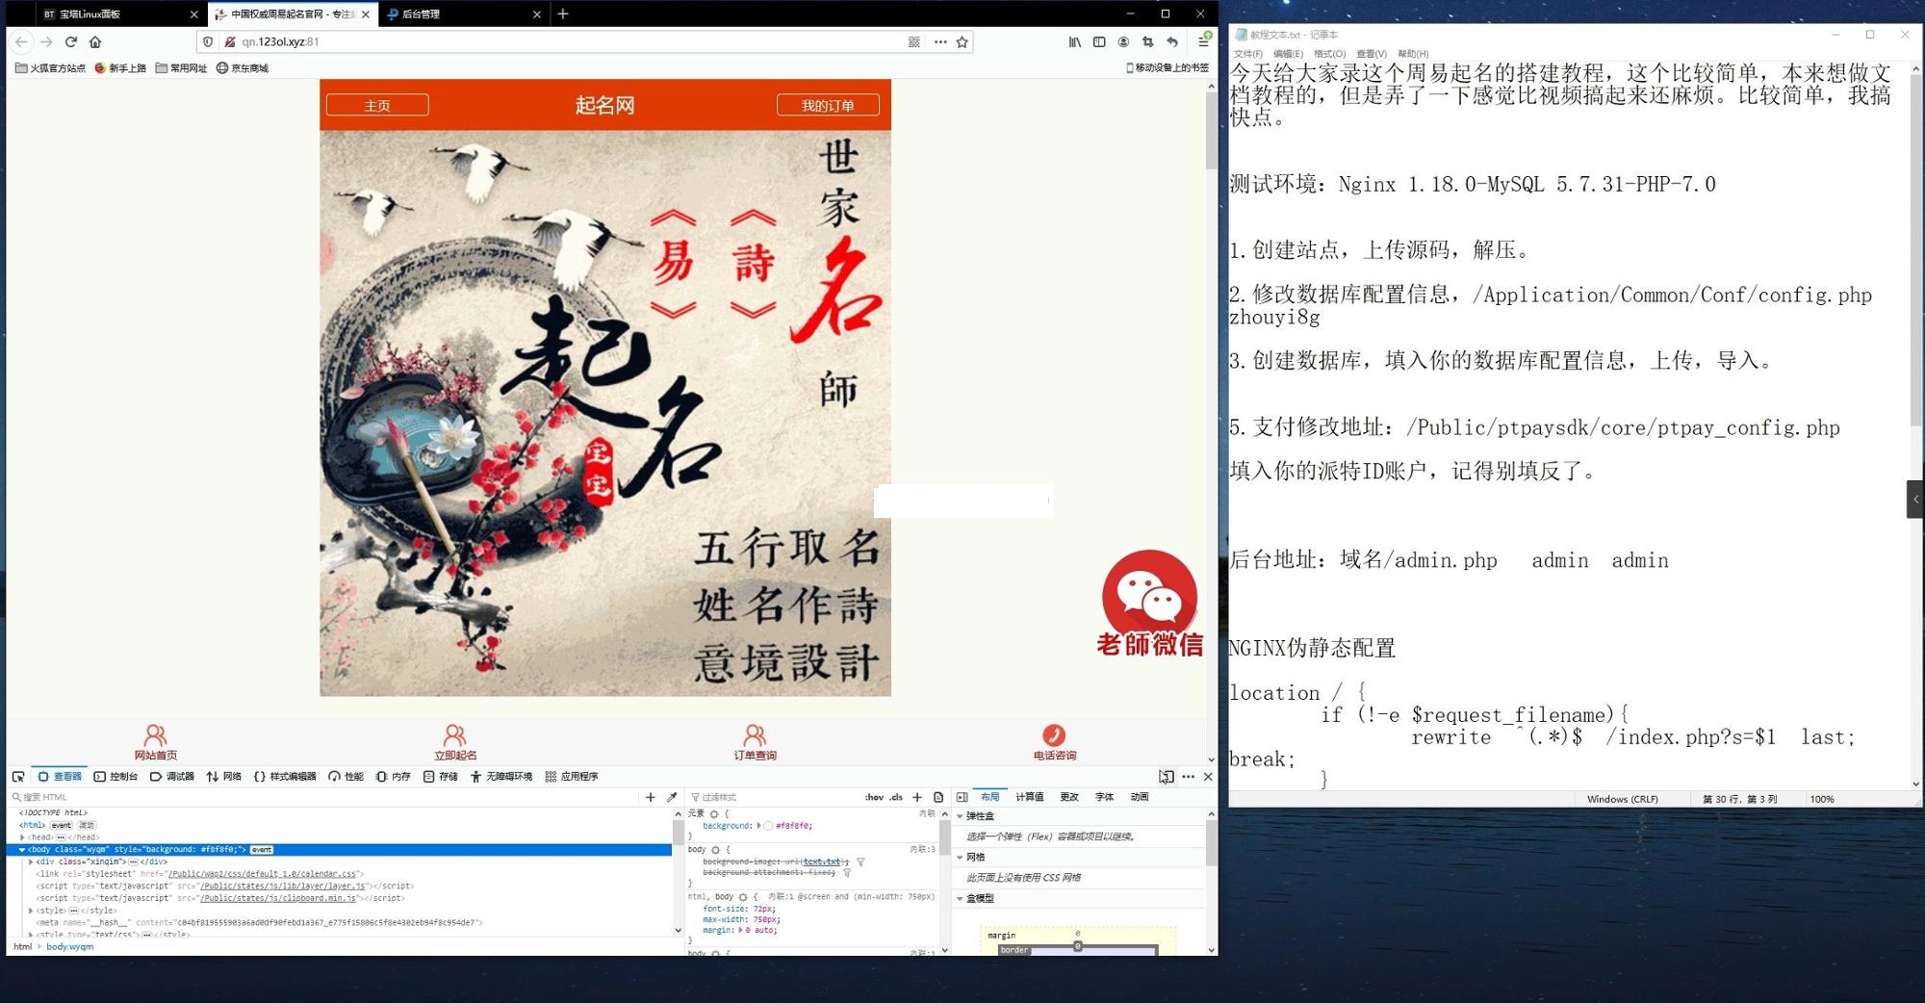Bookmark this page with the star icon
1925x1003 pixels.
pyautogui.click(x=962, y=42)
